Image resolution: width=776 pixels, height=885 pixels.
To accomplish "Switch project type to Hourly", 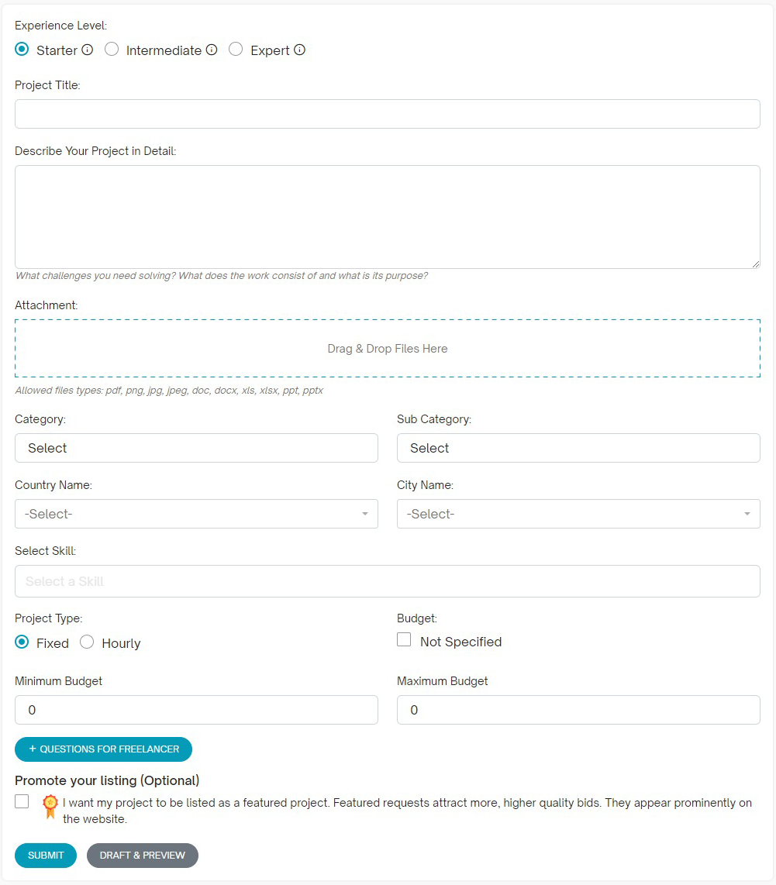I will (x=87, y=642).
